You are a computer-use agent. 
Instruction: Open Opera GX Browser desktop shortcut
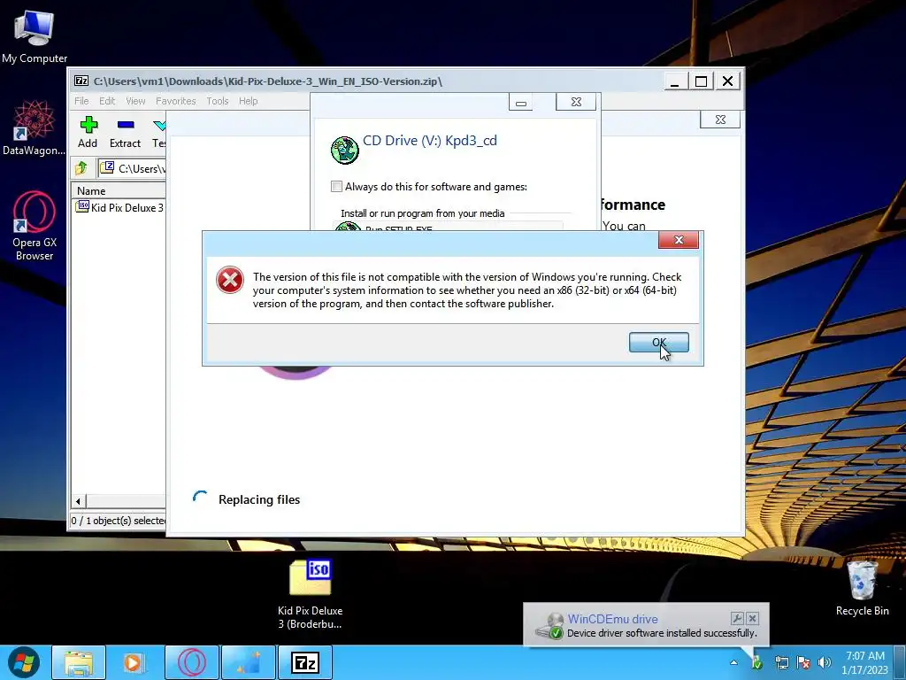coord(35,226)
